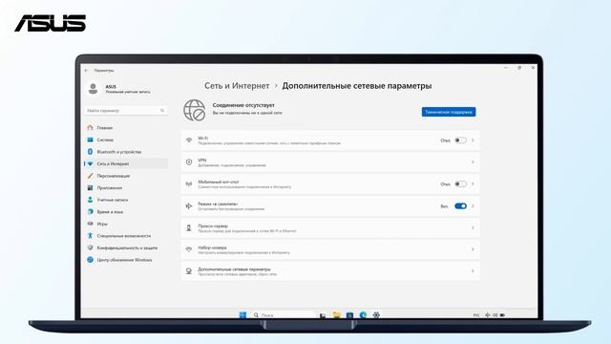Open the VPN row chevron
Screen dimensions: 611x344
[473, 162]
